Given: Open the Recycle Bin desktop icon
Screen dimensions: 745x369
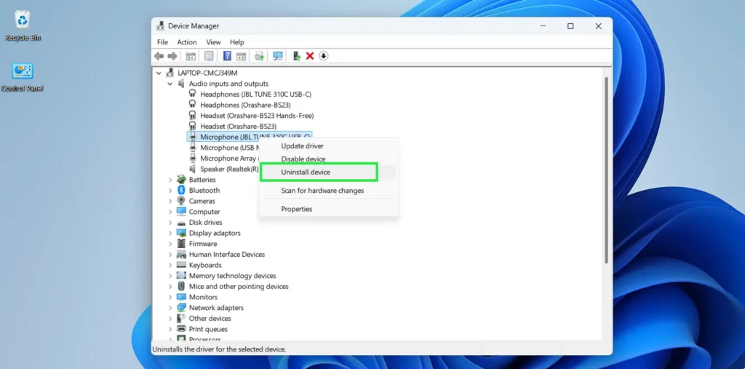Looking at the screenshot, I should (x=23, y=25).
